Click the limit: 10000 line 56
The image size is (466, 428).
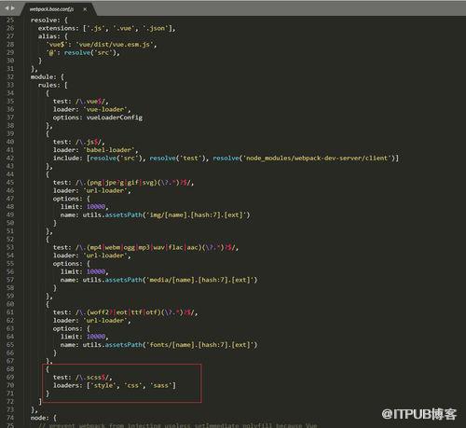pos(84,271)
